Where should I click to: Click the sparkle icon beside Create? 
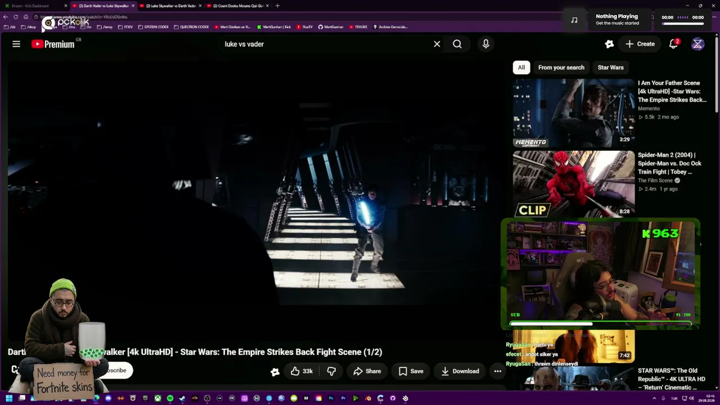[609, 44]
